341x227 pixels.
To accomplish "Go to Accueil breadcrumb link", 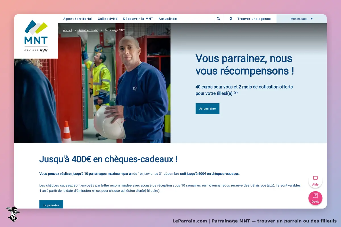I will (68, 30).
